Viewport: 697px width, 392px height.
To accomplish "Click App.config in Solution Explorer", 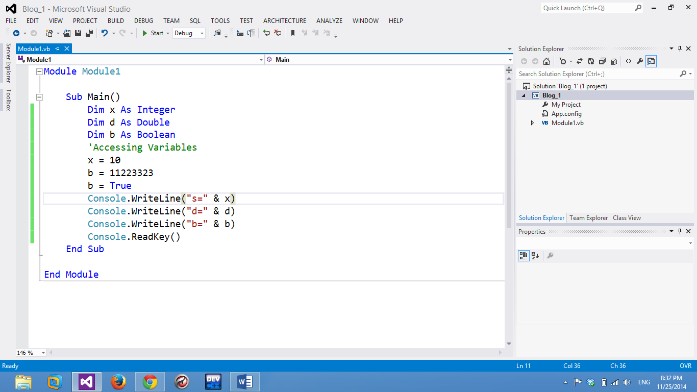I will (x=567, y=113).
